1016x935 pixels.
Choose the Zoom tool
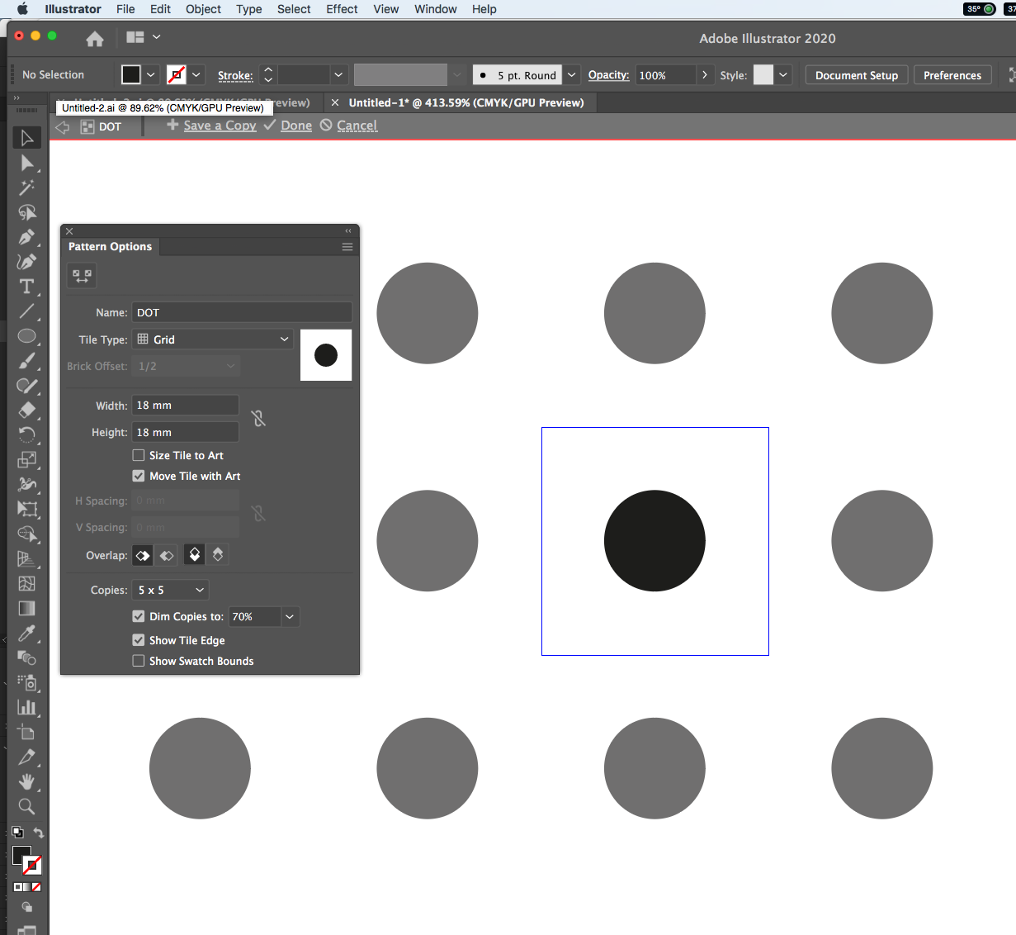coord(27,807)
